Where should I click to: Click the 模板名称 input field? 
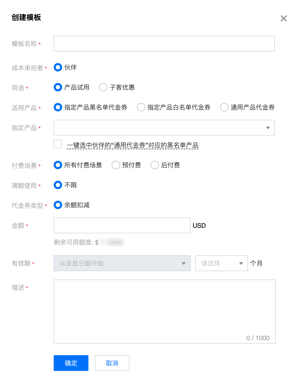(164, 44)
